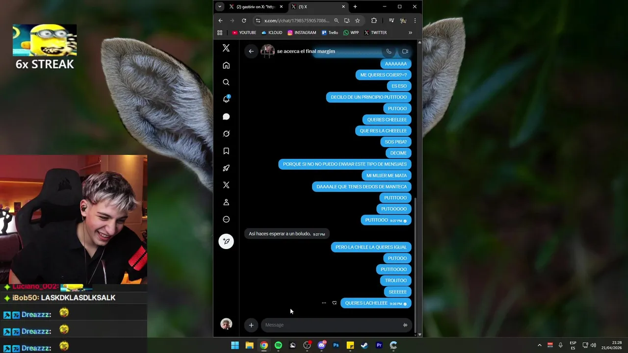Screen dimensions: 628x353
Task: Open Premiere Pro from taskbar
Action: pos(379,345)
